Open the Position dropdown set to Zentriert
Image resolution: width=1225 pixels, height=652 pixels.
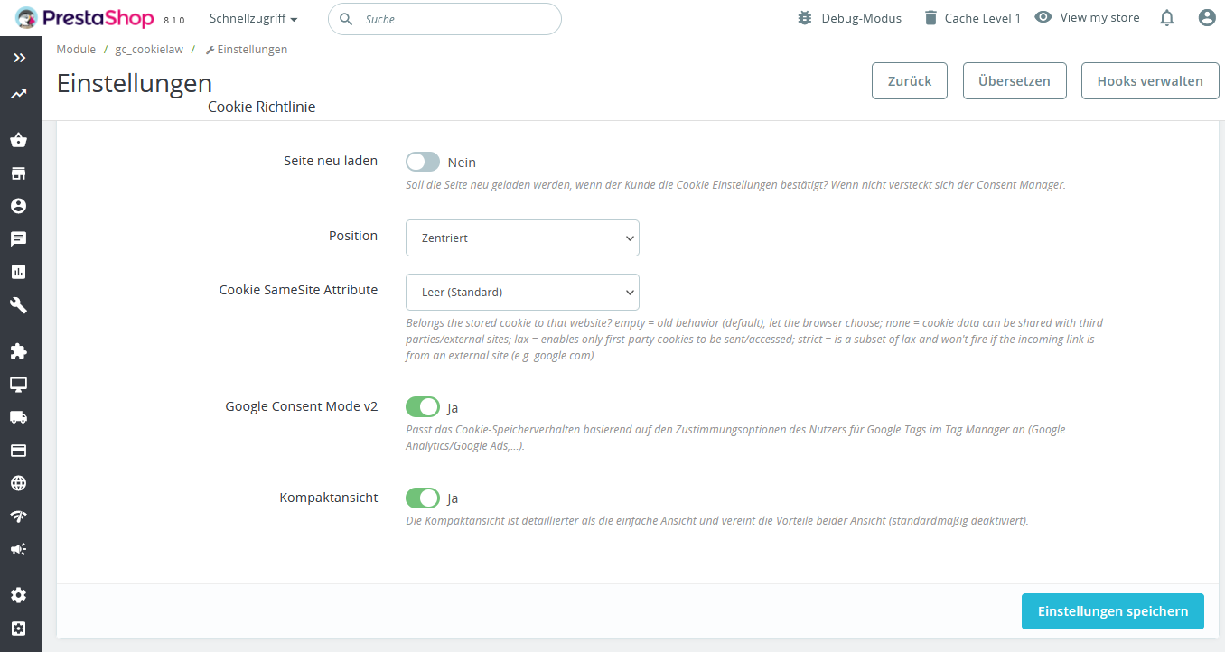(522, 238)
